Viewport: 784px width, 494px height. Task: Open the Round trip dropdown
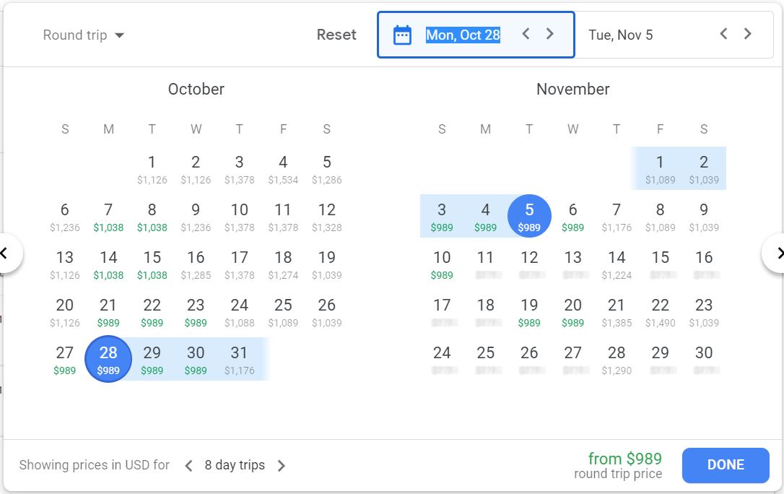pyautogui.click(x=84, y=35)
